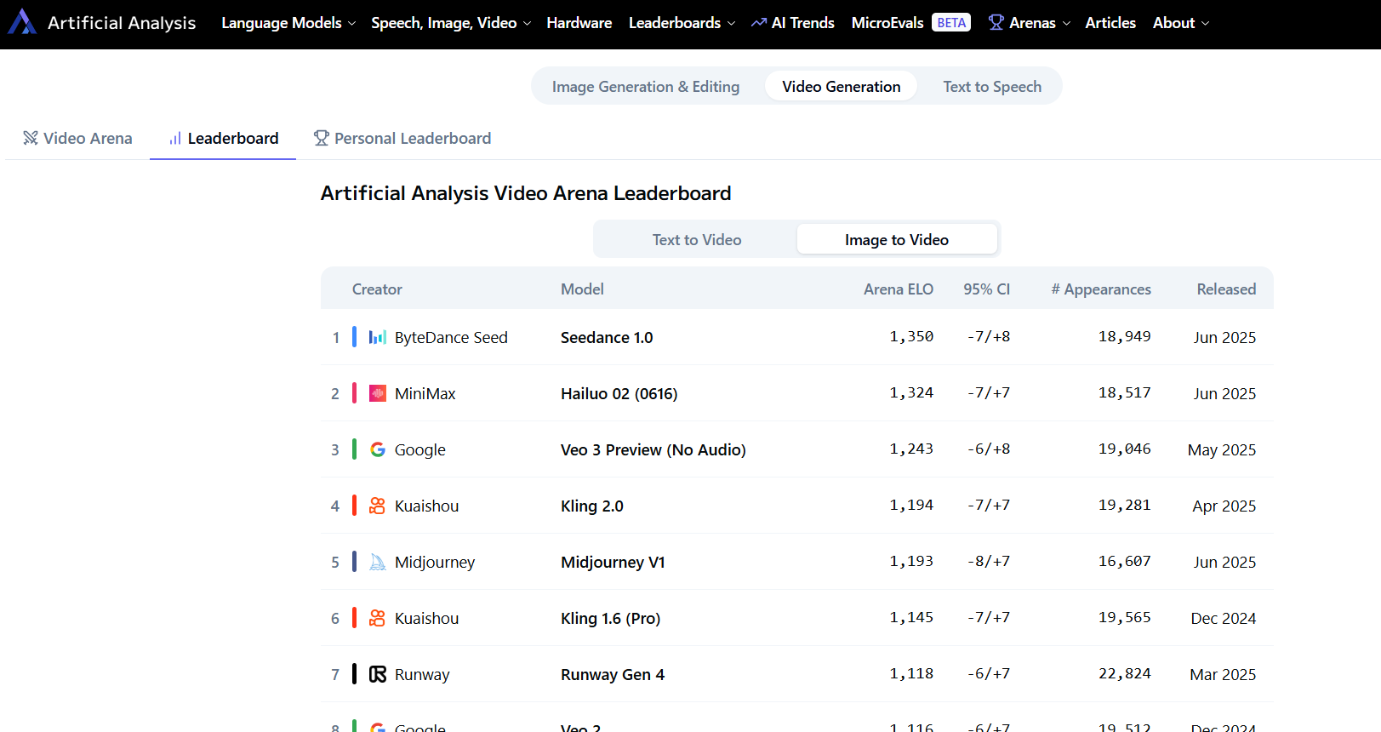Open the Articles page

(1110, 23)
